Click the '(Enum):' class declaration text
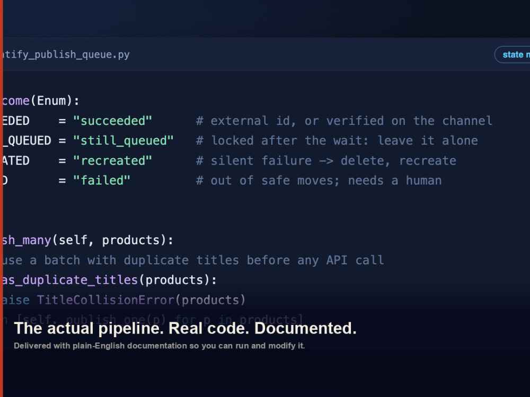The height and width of the screenshot is (397, 530). click(55, 101)
